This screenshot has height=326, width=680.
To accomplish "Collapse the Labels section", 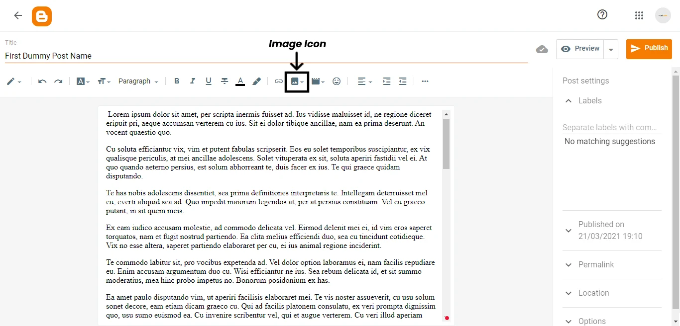I will [x=568, y=100].
